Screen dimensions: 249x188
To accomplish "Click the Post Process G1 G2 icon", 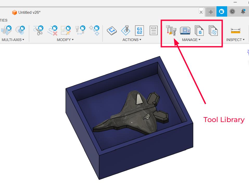I will [x=139, y=30].
